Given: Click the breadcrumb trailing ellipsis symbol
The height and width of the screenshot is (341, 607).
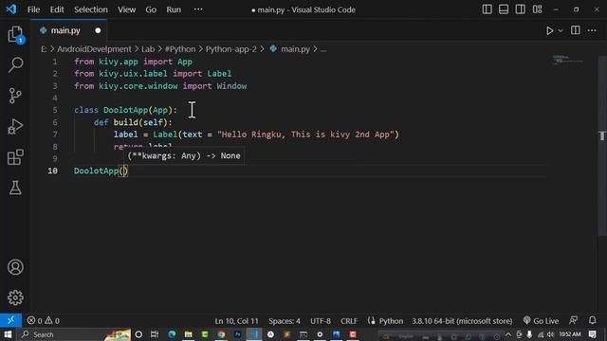Looking at the screenshot, I should pyautogui.click(x=323, y=49).
